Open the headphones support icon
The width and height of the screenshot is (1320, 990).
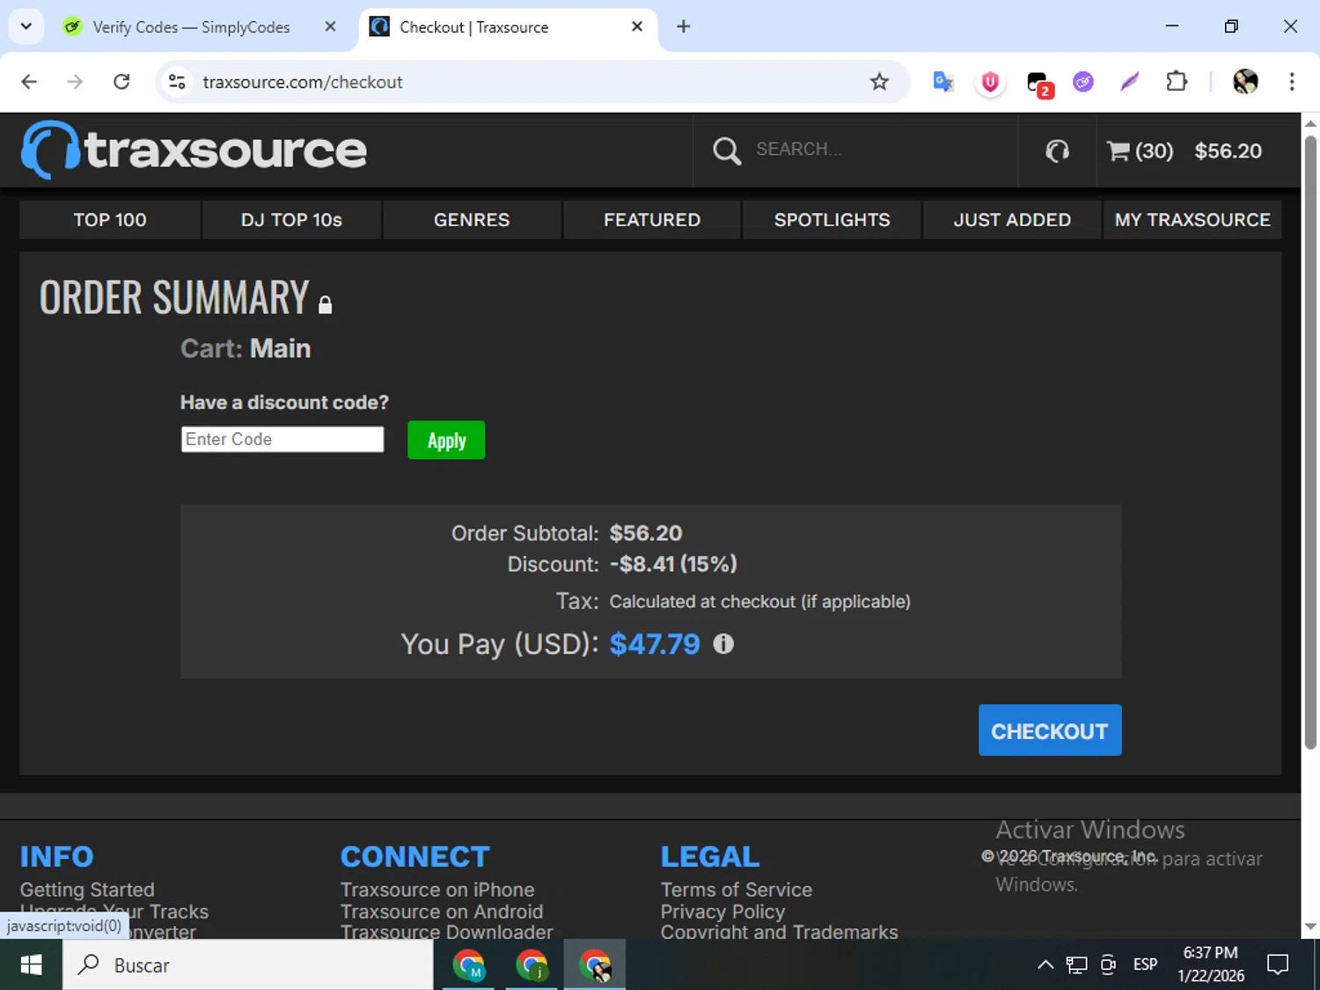(x=1057, y=151)
